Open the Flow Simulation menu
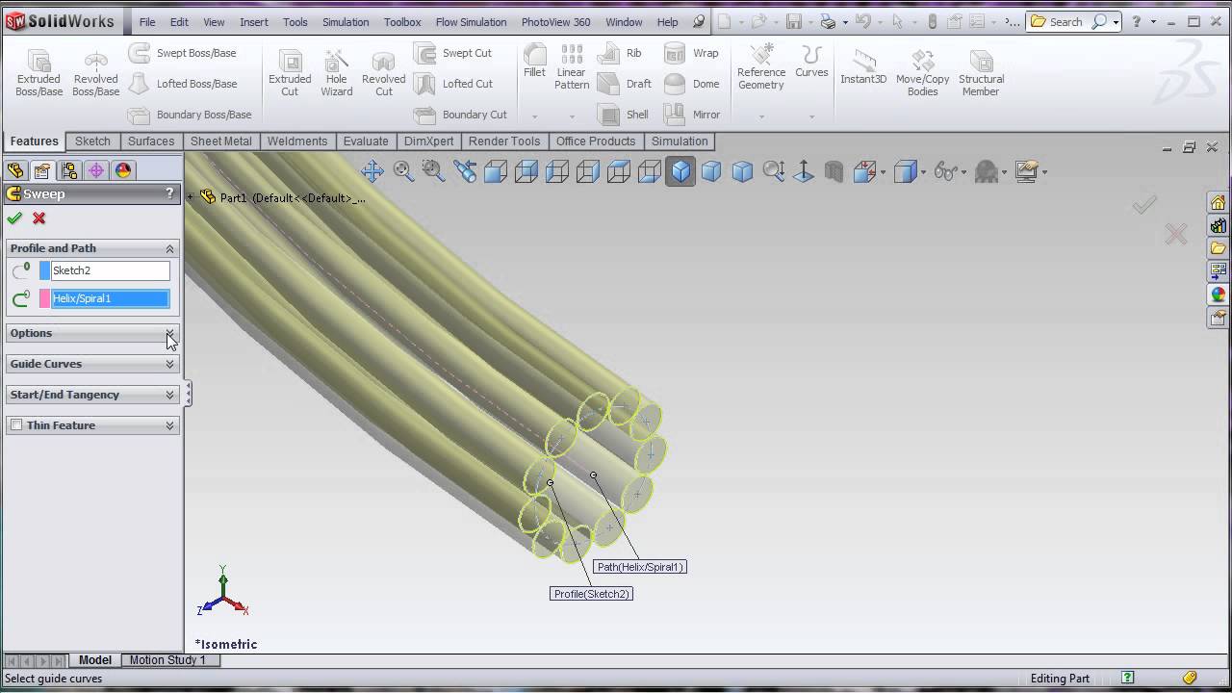The image size is (1232, 693). pyautogui.click(x=471, y=22)
